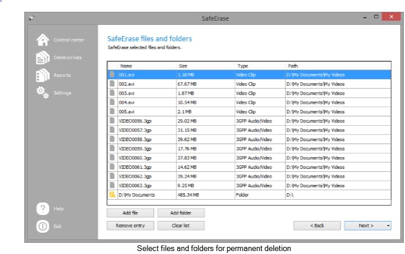Image resolution: width=405 pixels, height=254 pixels.
Task: Click the file icon beside VIDEO0056.3gp
Action: 112,121
